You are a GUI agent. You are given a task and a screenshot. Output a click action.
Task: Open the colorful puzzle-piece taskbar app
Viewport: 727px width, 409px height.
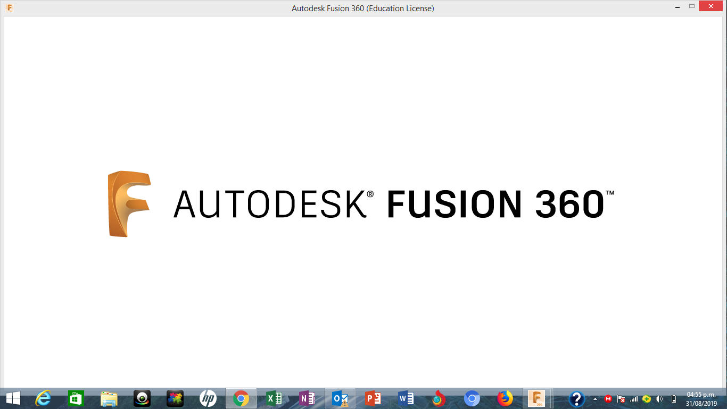click(175, 398)
